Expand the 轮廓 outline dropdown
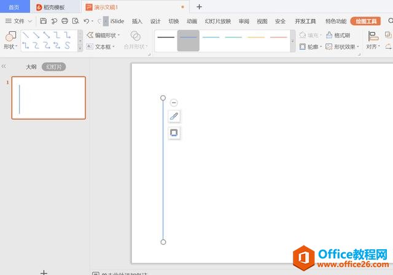 [321, 47]
